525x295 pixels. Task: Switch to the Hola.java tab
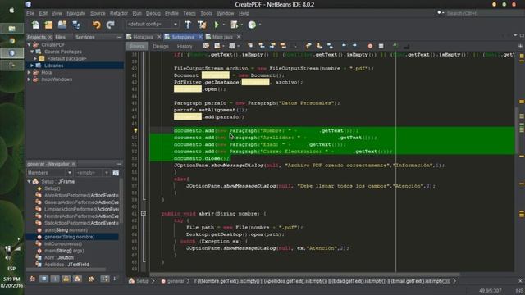click(x=143, y=37)
